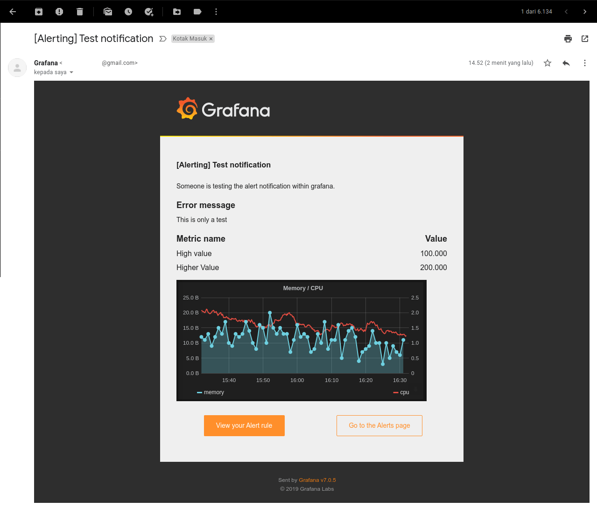Open message more options menu
This screenshot has width=597, height=515.
(585, 63)
